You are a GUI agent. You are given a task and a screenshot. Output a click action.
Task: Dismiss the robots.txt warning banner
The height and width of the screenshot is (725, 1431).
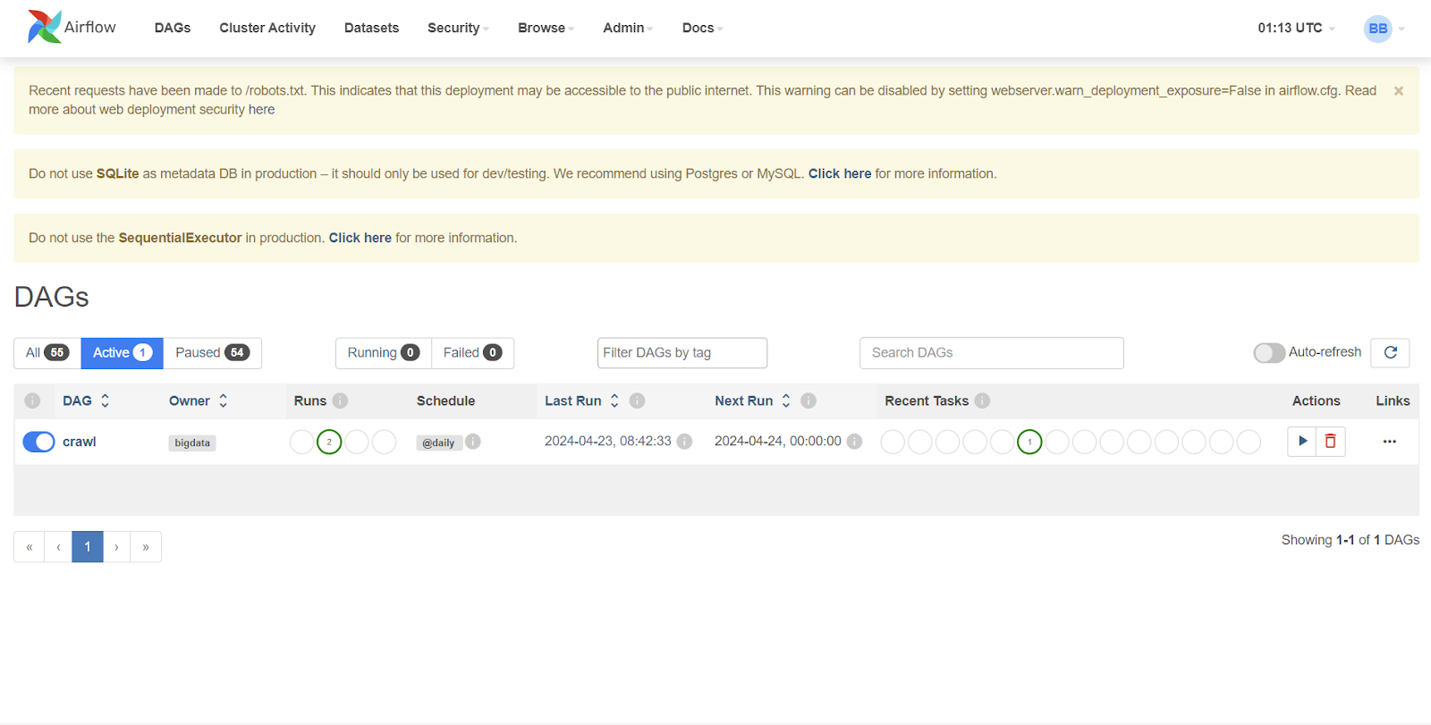1398,91
